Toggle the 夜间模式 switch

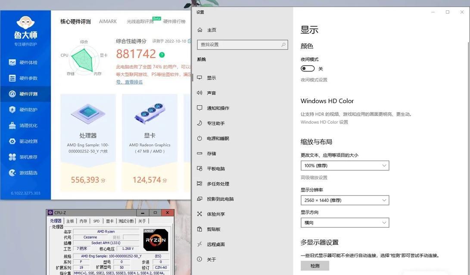[308, 68]
